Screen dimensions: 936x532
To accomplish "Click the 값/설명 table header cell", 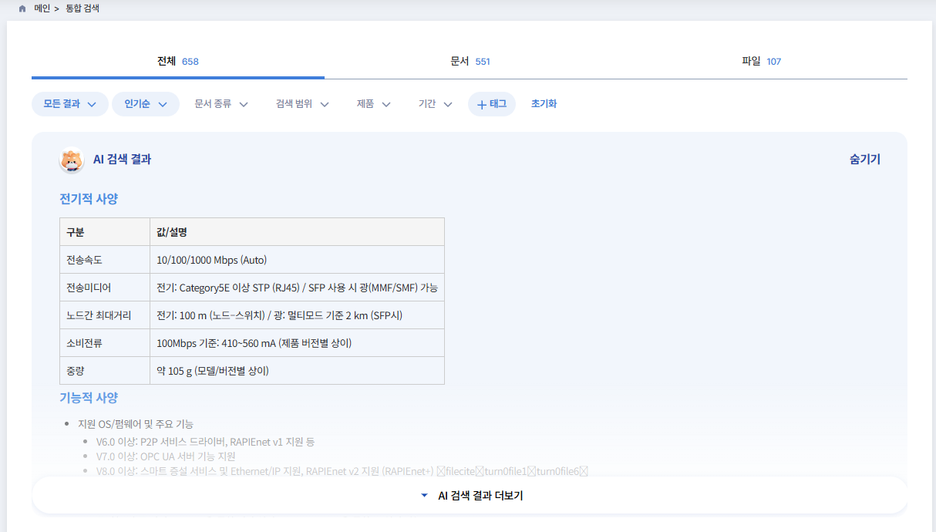I will click(297, 232).
